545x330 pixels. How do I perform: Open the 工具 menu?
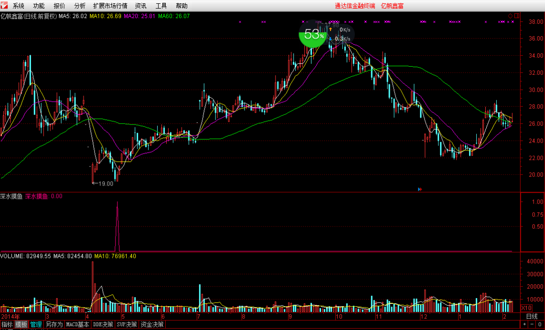(161, 6)
